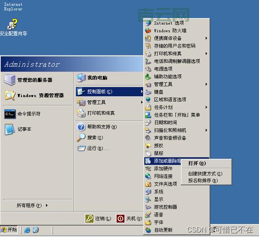This screenshot has height=237, width=259.
Task: Expand 管理工具 arrow in Start menu right pane
Action: (x=141, y=102)
